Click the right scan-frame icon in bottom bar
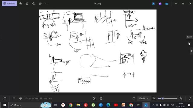This screenshot has height=108, width=193. (x=101, y=98)
